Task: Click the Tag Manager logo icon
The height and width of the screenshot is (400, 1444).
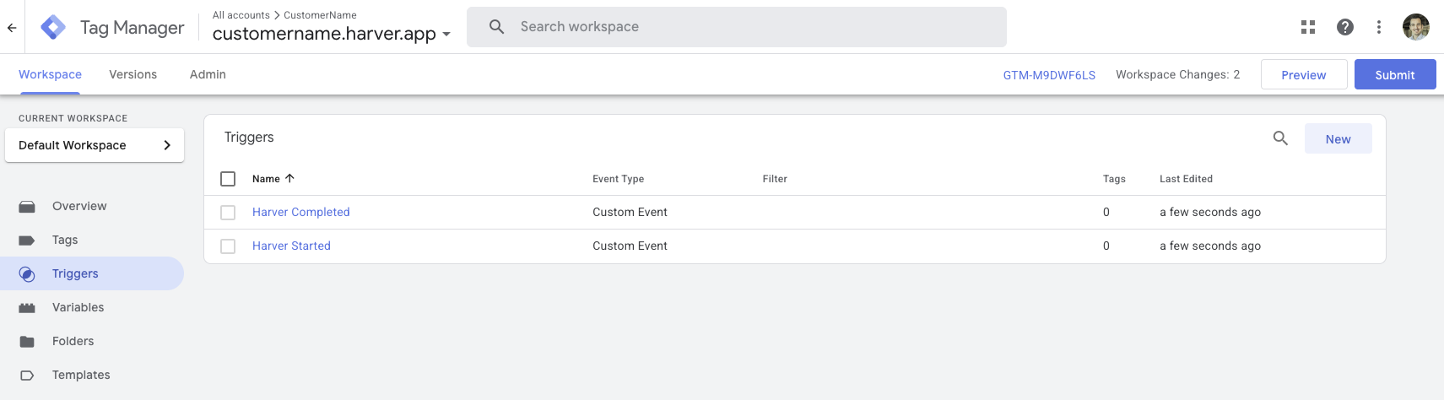Action: point(53,28)
